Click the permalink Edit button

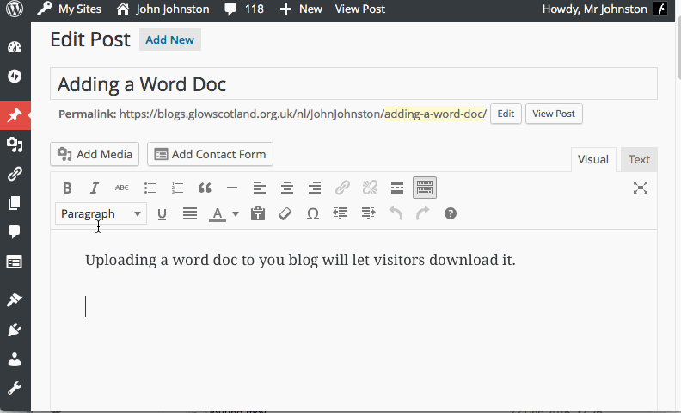[x=506, y=114]
